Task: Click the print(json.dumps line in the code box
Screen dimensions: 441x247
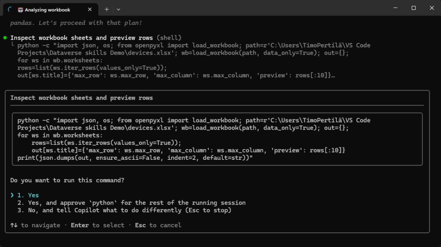Action: [135, 158]
